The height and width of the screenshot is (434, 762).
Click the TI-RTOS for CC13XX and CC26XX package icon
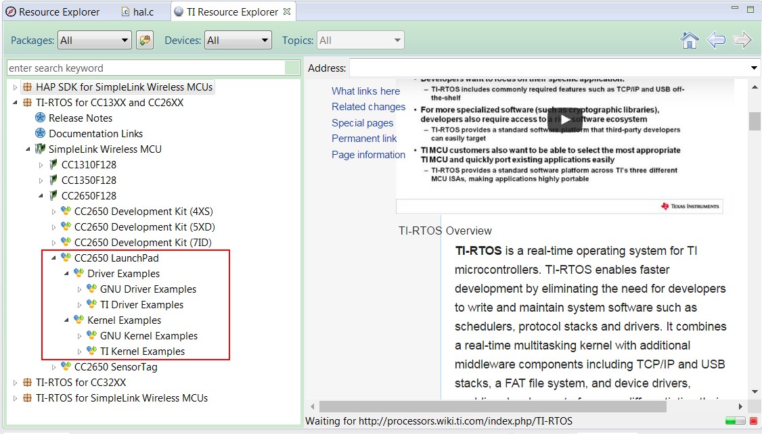28,103
